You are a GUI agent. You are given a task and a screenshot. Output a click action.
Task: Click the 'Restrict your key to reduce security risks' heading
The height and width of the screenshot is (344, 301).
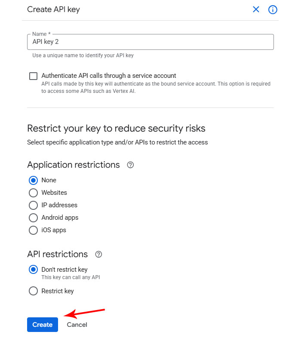[x=116, y=128]
